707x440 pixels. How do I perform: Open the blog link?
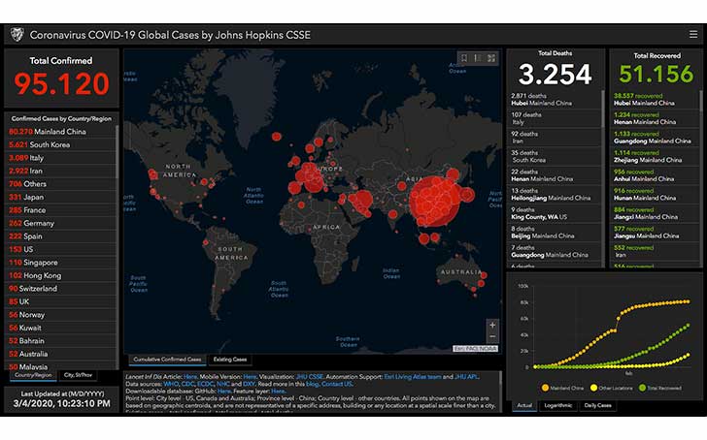(312, 384)
